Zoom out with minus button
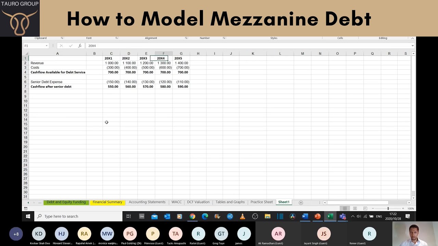 pyautogui.click(x=373, y=208)
